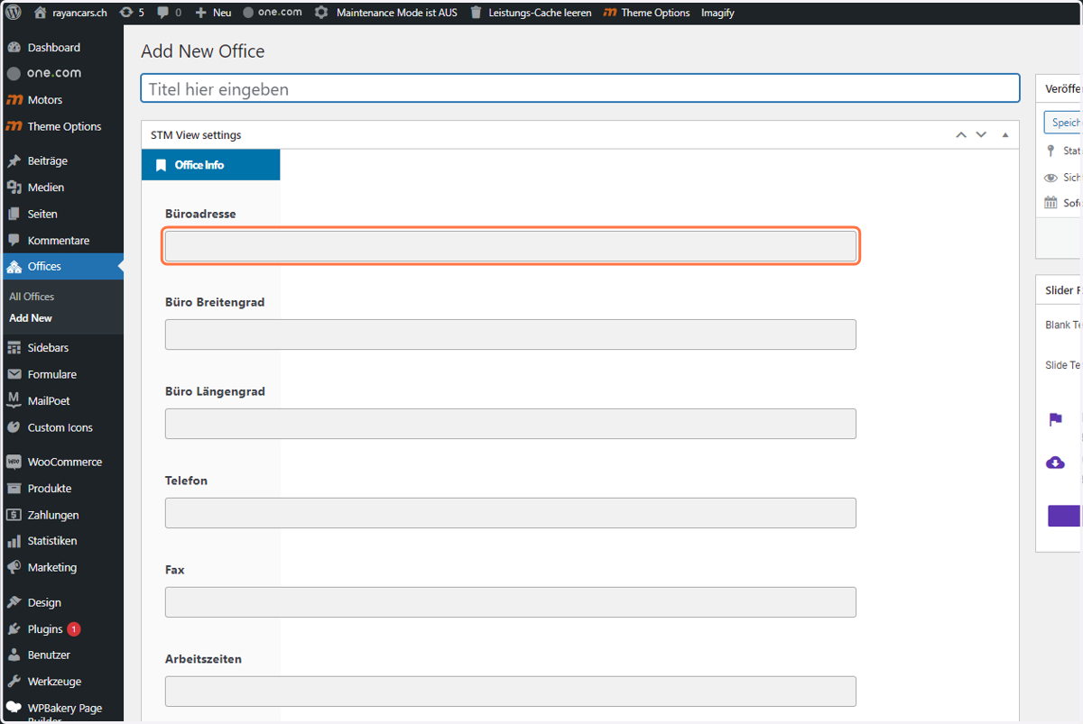
Task: Click the Büro Breitengrad input field
Action: click(511, 335)
